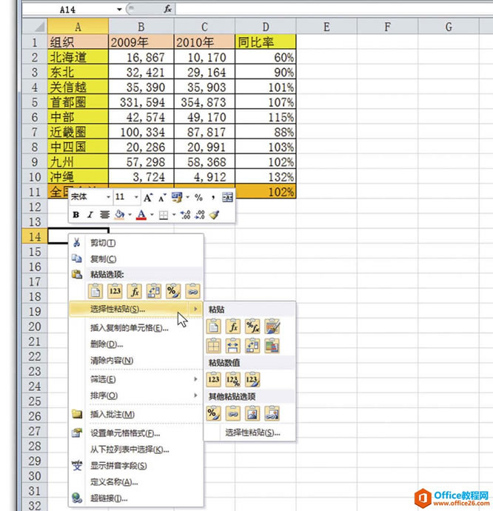Open the font size 11 dropdown
493x511 pixels.
click(x=136, y=197)
